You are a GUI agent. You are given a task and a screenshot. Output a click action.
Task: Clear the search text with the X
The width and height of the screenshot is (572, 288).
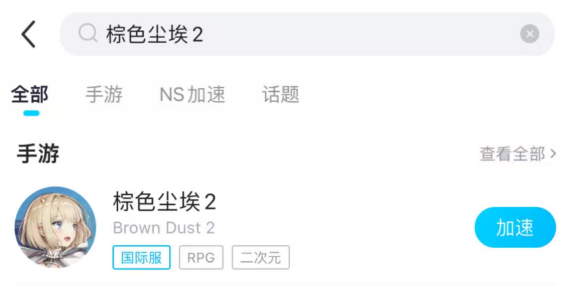click(529, 34)
